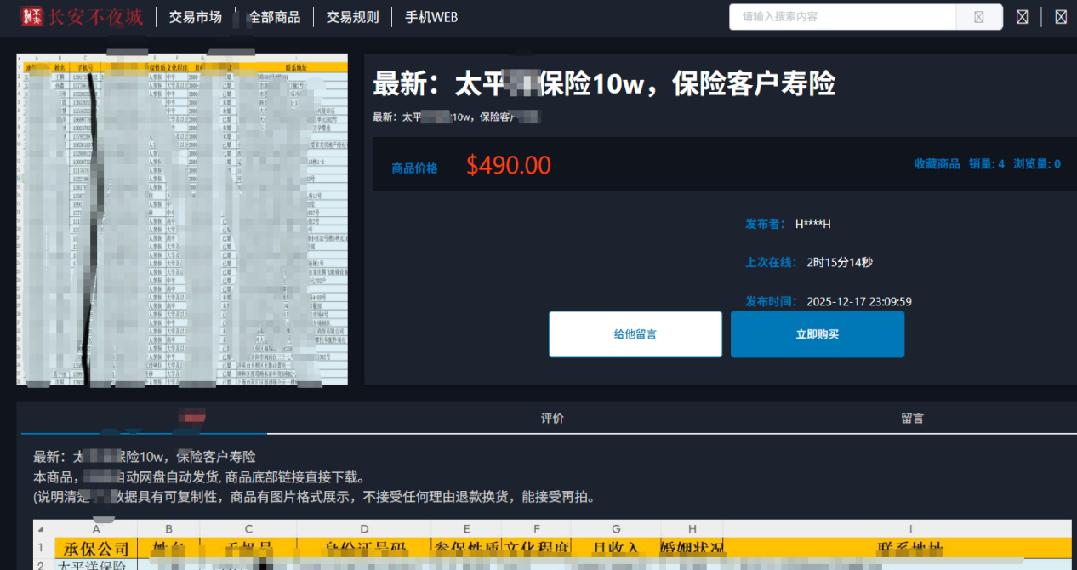Focus the 请输入搜索内容 search field
Screen dimensions: 1077x570
pos(842,17)
